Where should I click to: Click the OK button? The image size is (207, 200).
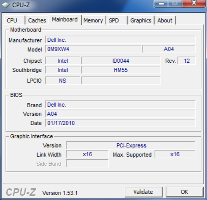coord(184,192)
